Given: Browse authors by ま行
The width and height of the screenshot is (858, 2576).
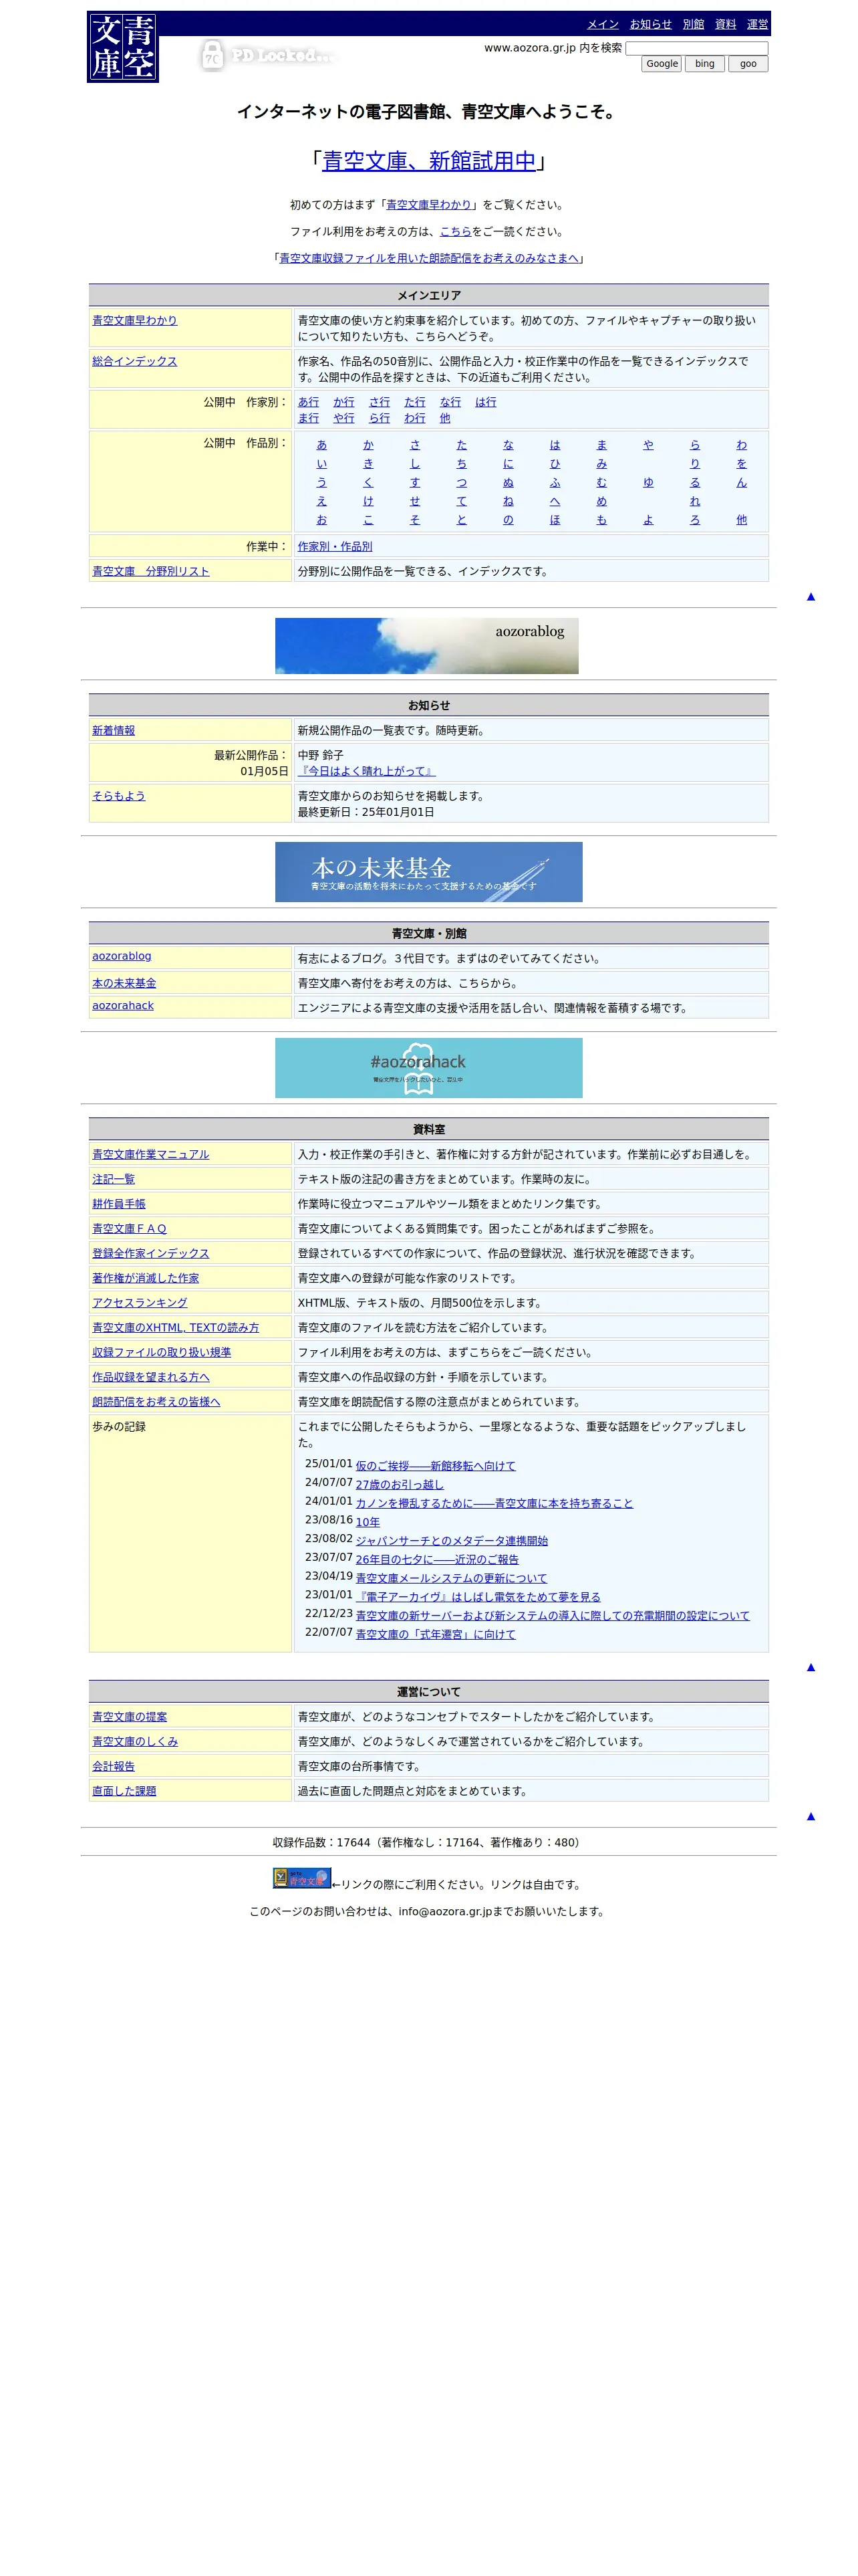Looking at the screenshot, I should coord(309,418).
